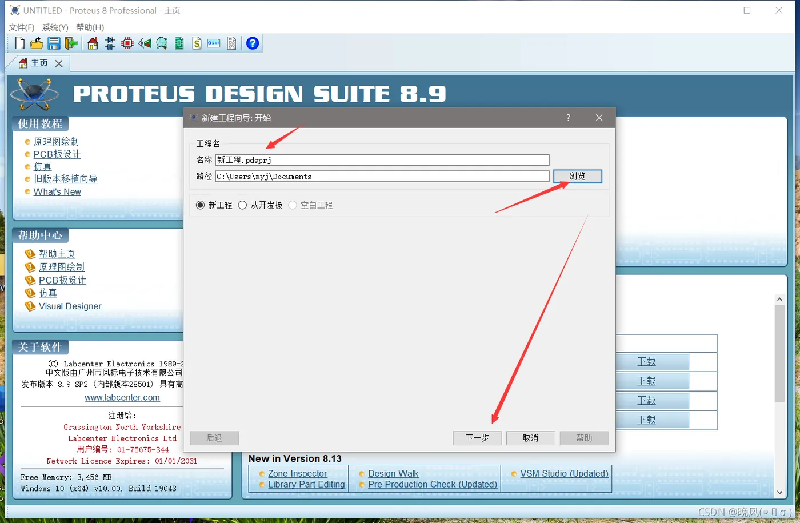Open a project with the folder icon
800x523 pixels.
[x=37, y=43]
